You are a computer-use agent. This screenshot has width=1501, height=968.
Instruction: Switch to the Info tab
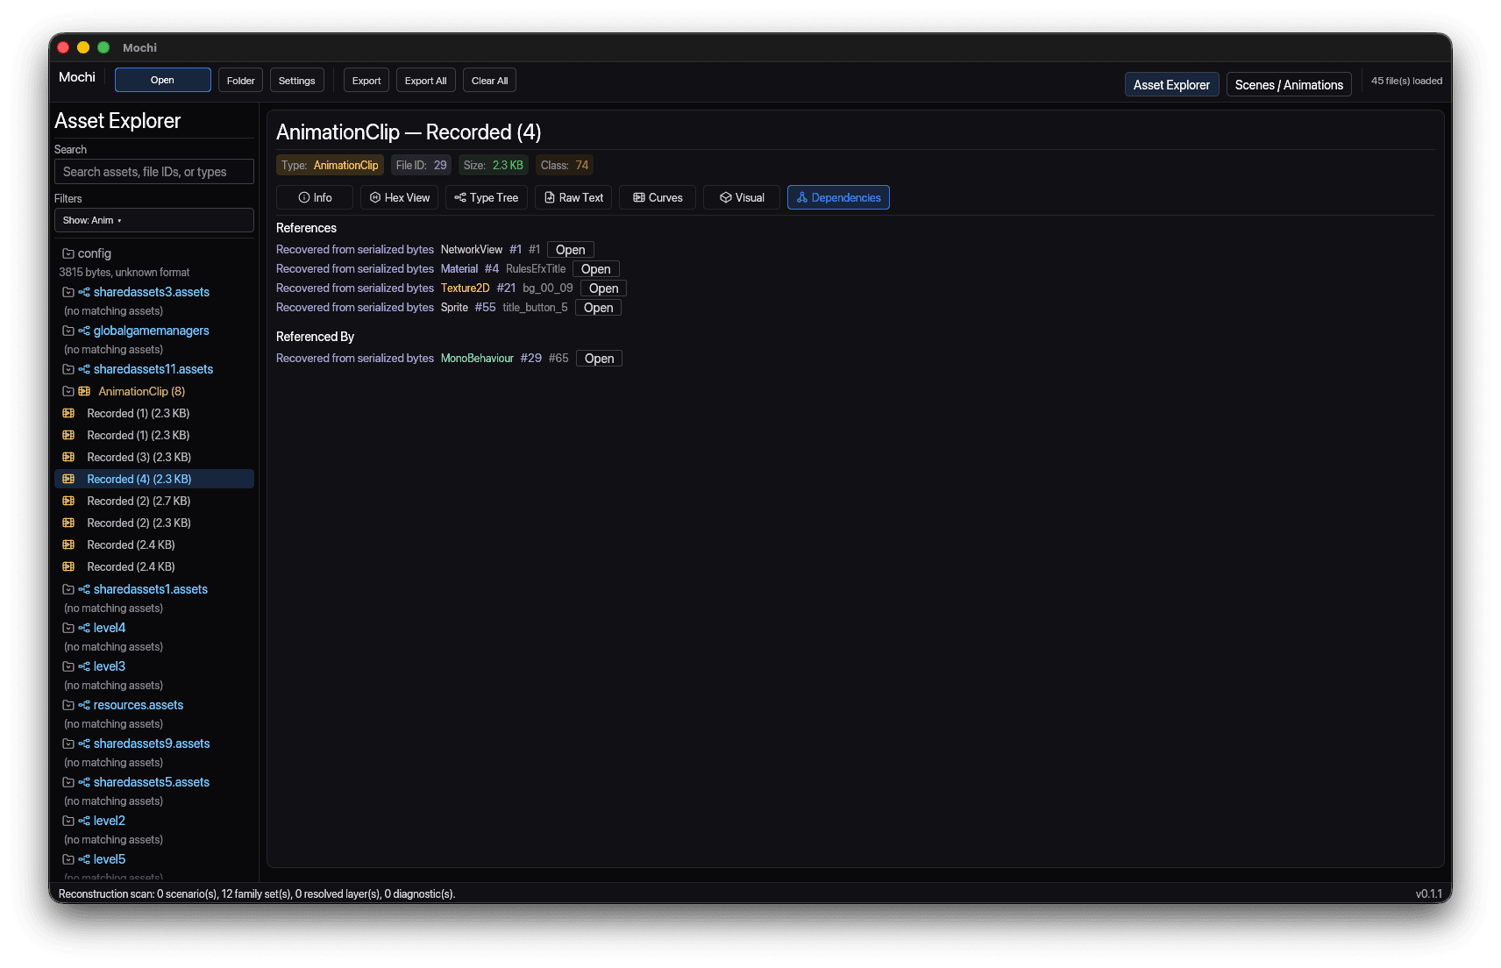pyautogui.click(x=315, y=197)
